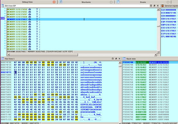
Task: Click EBP register value 61617961
Action: (171, 25)
